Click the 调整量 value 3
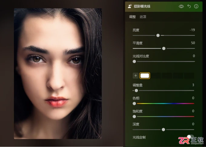 (193, 85)
